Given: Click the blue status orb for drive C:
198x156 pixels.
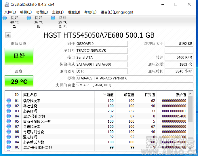Looking at the screenshot, I should [5, 18].
